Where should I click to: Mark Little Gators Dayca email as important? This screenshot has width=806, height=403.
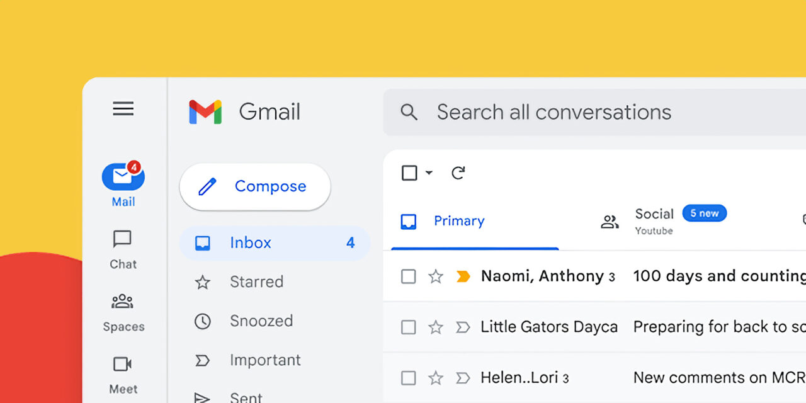click(x=463, y=327)
